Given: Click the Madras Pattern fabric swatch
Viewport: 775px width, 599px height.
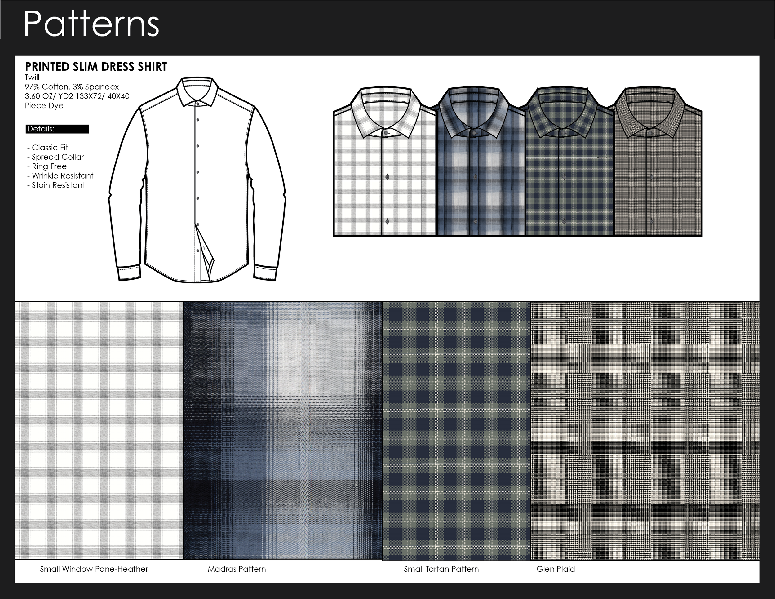Looking at the screenshot, I should pyautogui.click(x=283, y=430).
